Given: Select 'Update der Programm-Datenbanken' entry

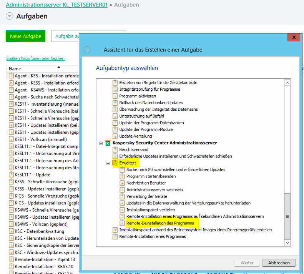Looking at the screenshot, I should [x=151, y=123].
